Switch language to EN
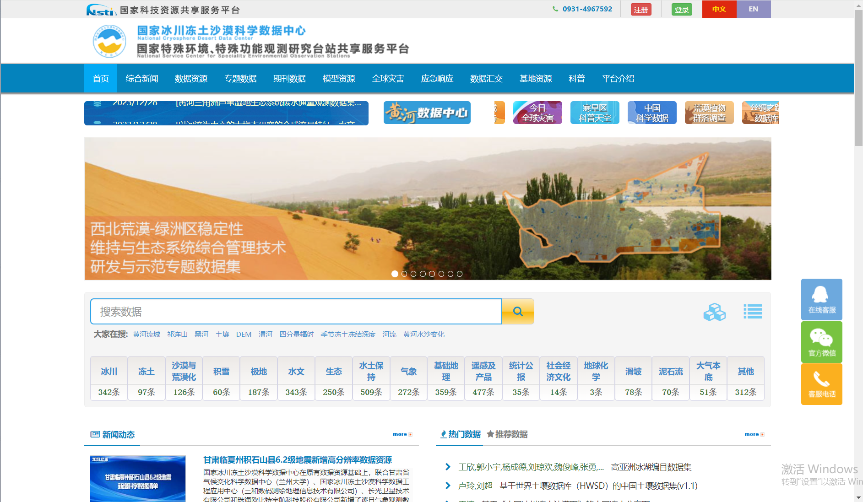 [754, 9]
